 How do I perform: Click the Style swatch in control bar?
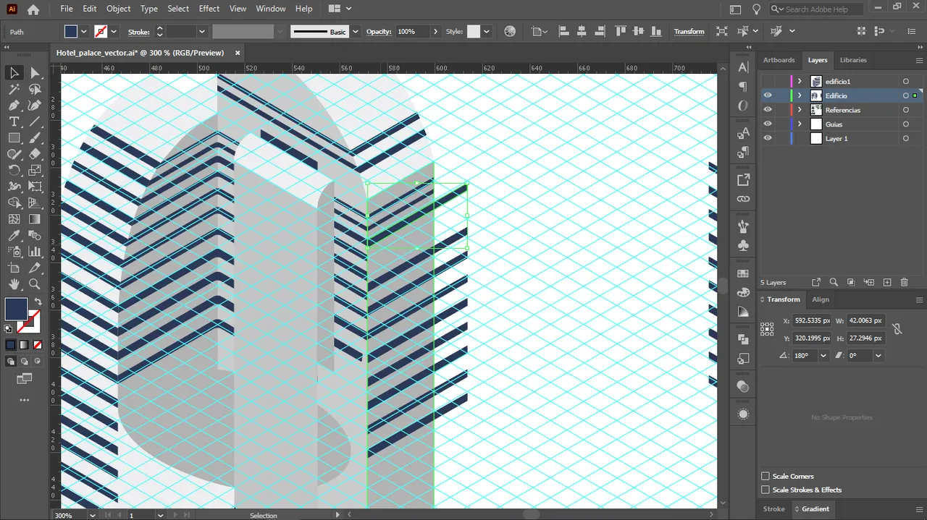(474, 32)
